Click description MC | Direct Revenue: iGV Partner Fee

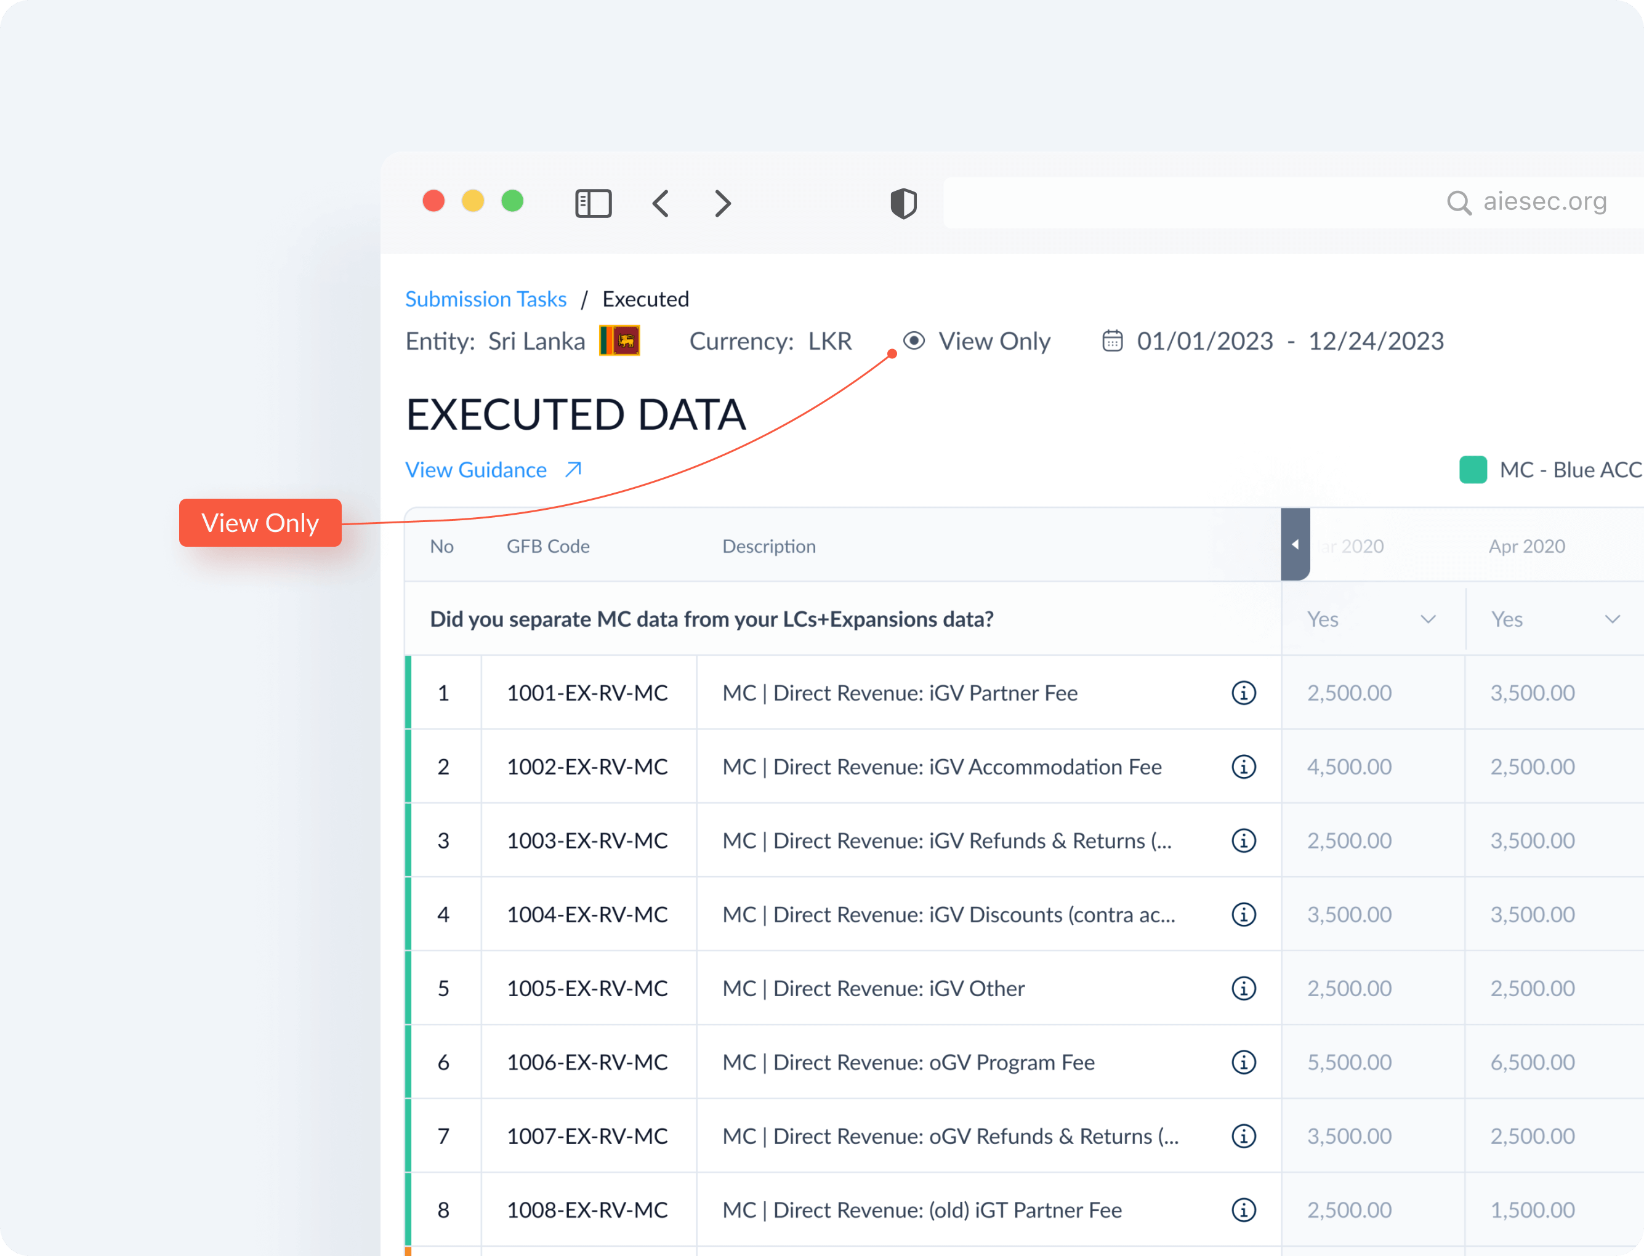click(900, 693)
